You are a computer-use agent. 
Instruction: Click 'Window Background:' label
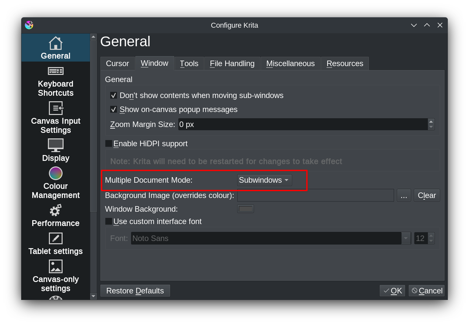coord(141,209)
